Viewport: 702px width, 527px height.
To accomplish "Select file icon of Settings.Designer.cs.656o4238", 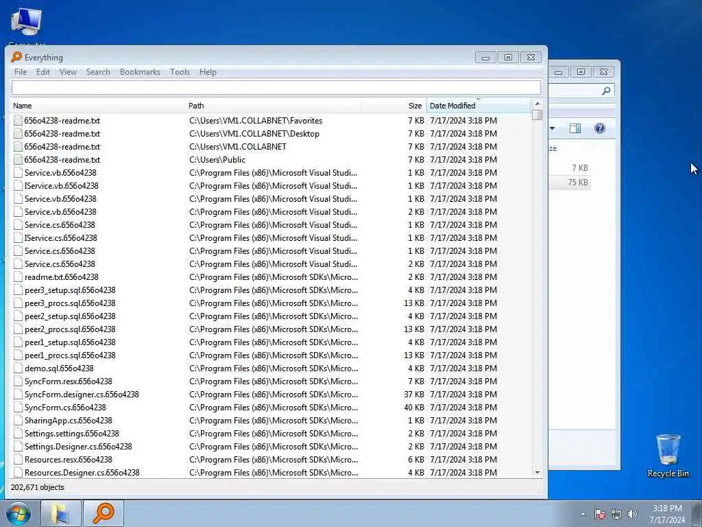I will click(18, 446).
